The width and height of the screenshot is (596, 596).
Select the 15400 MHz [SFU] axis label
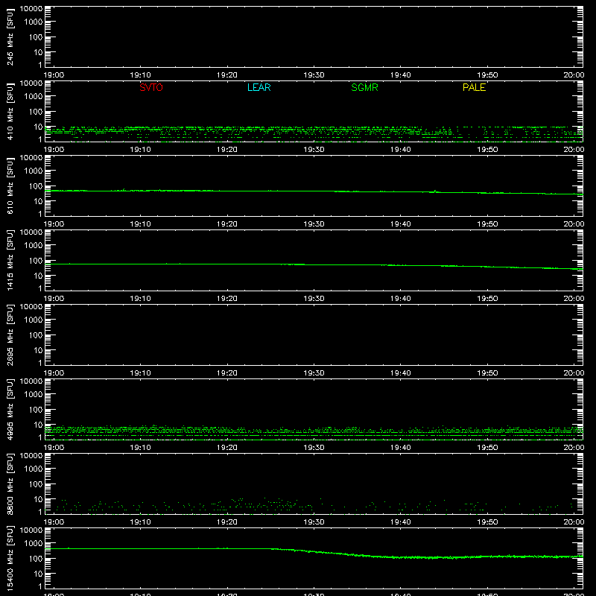pos(10,559)
